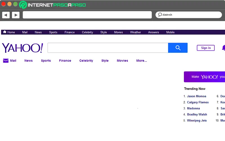225x141 pixels.
Task: Click the orange window minimize dot
Action: coord(9,4)
